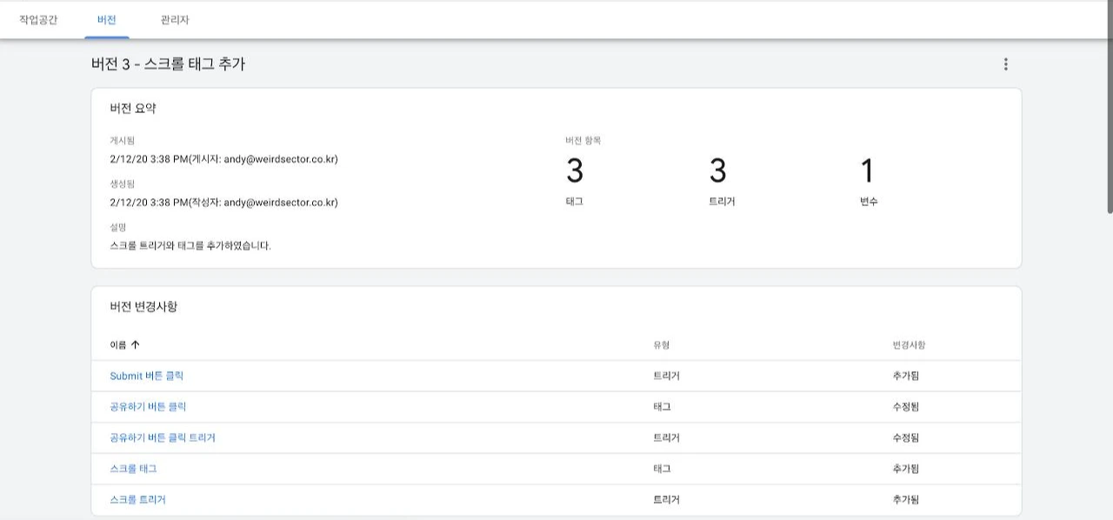Viewport: 1113px width, 520px height.
Task: Switch to the 작업공간 tab
Action: [38, 20]
